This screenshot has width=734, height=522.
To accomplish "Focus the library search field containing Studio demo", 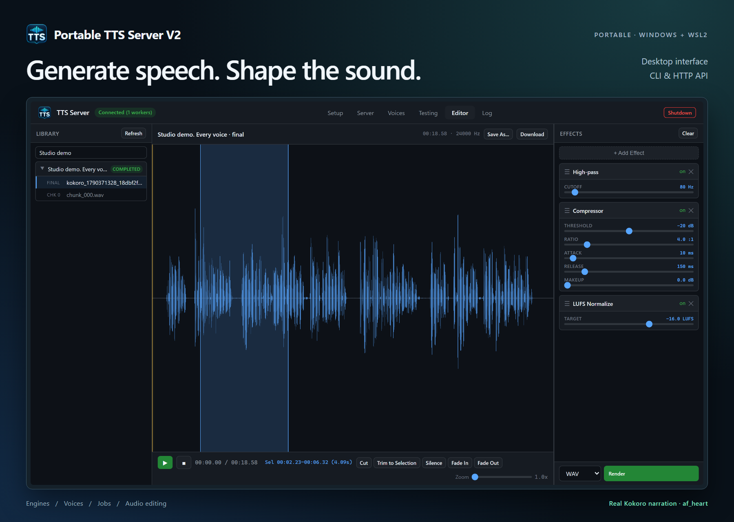I will [91, 153].
